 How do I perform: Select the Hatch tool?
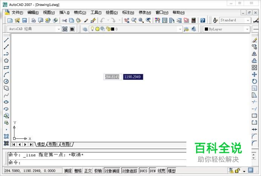click(x=6, y=136)
